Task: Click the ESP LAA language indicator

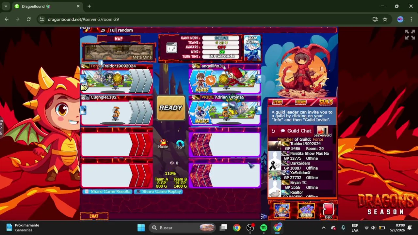Action: tap(355, 227)
